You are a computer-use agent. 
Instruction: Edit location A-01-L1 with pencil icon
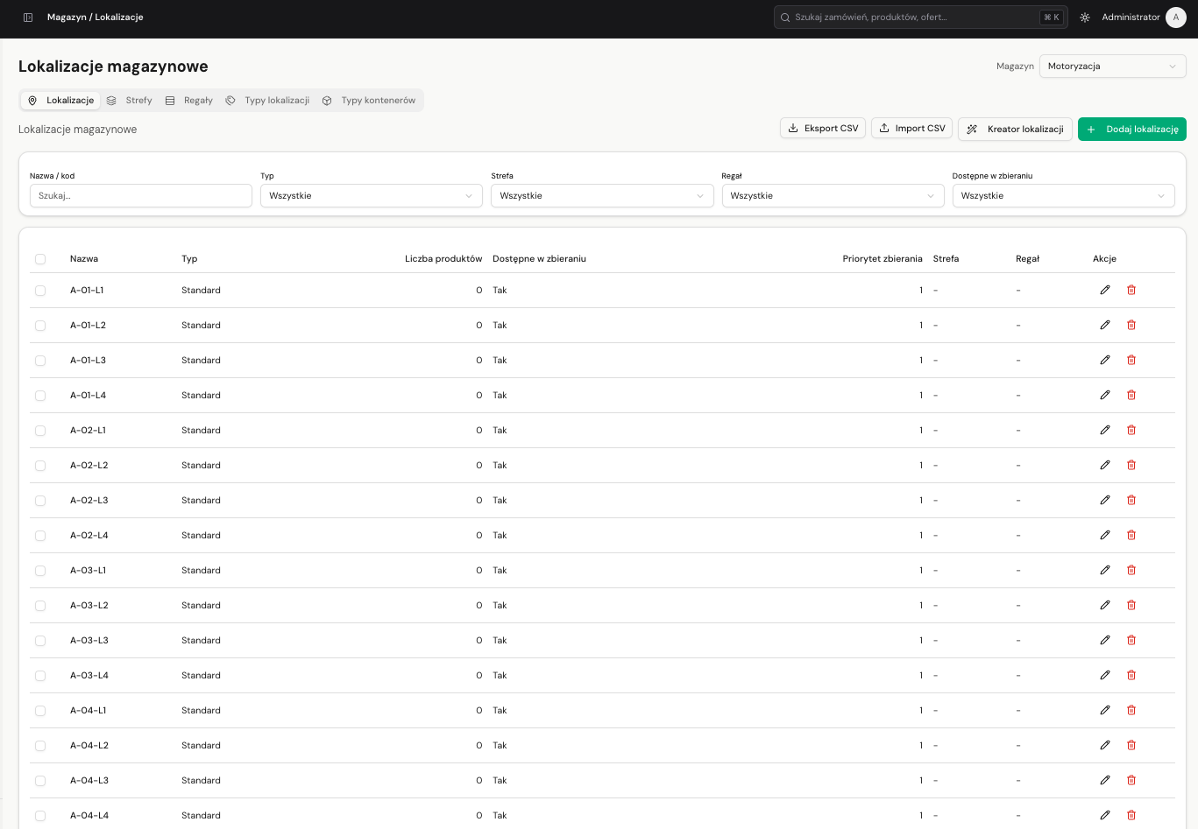[1105, 290]
